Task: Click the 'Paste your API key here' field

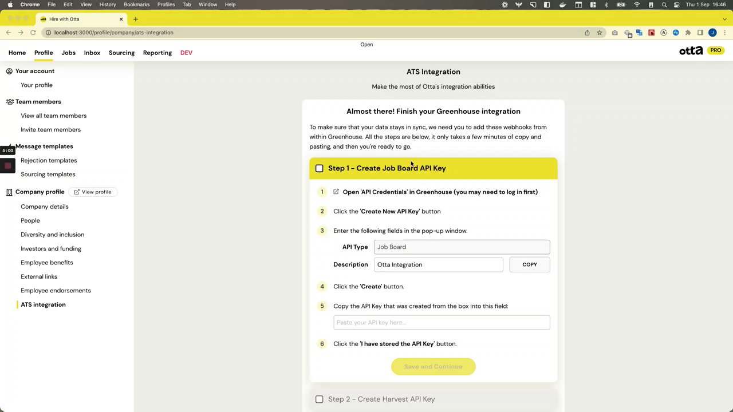Action: pyautogui.click(x=442, y=323)
